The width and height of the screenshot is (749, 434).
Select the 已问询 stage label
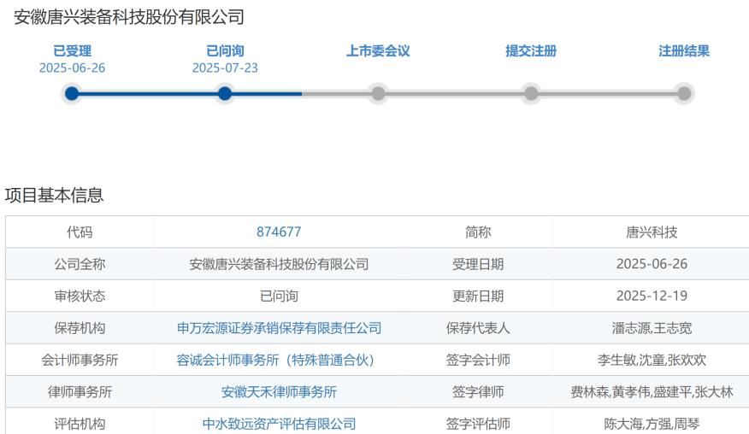(x=225, y=51)
